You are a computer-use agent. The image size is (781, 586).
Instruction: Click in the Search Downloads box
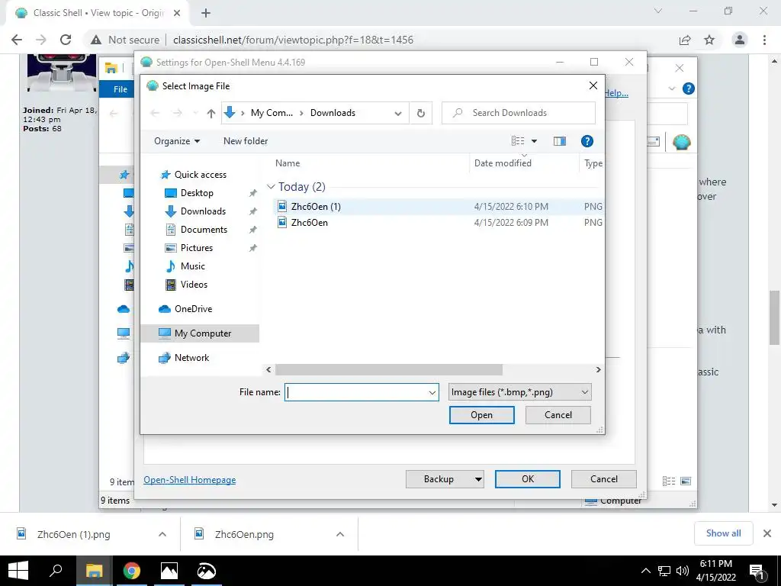[519, 113]
